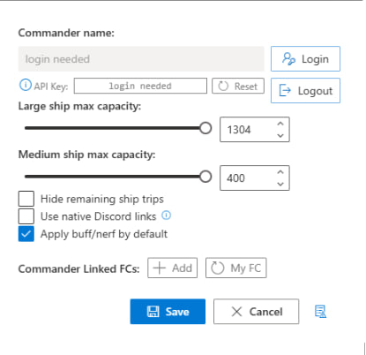This screenshot has width=366, height=355.
Task: Click the Large ship max capacity slider handle
Action: pos(205,128)
